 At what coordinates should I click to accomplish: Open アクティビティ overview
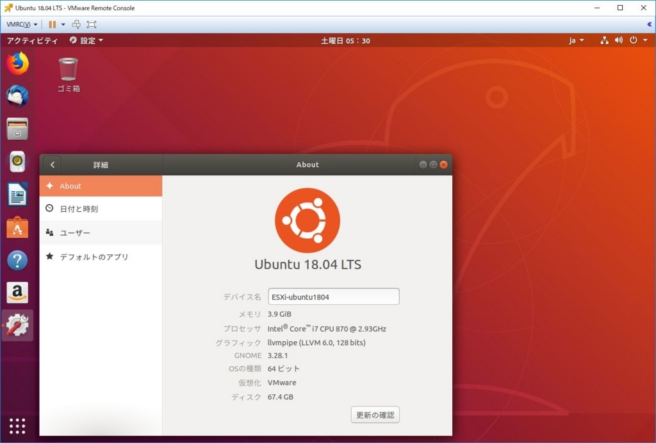tap(33, 40)
